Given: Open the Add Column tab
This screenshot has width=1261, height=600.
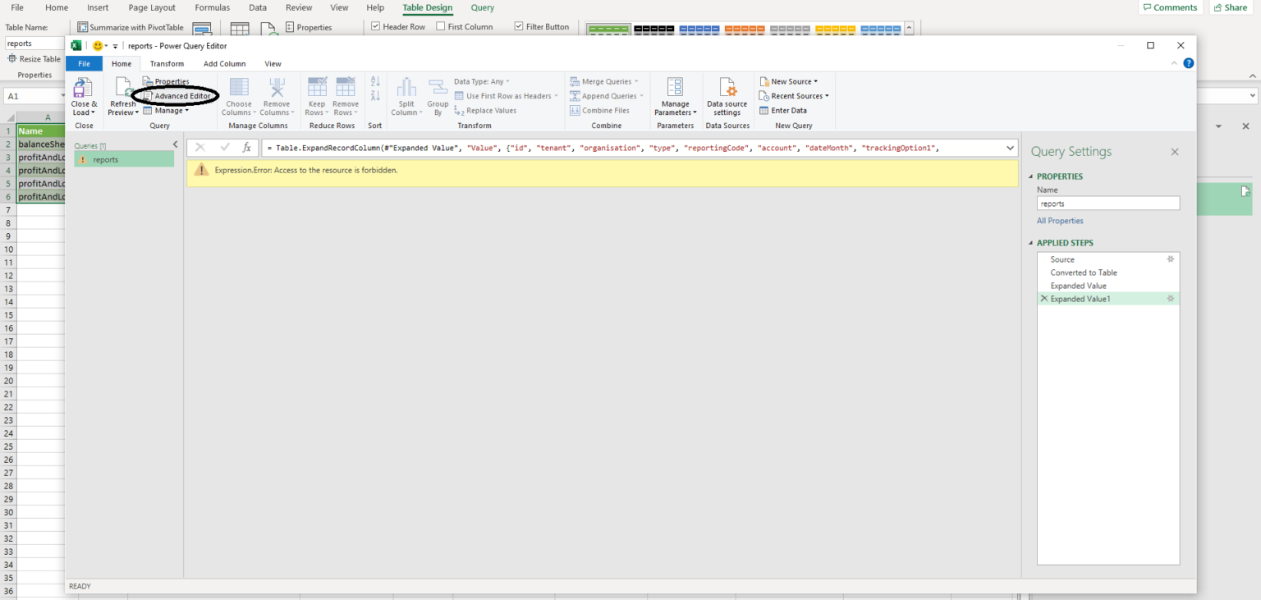Looking at the screenshot, I should point(224,63).
